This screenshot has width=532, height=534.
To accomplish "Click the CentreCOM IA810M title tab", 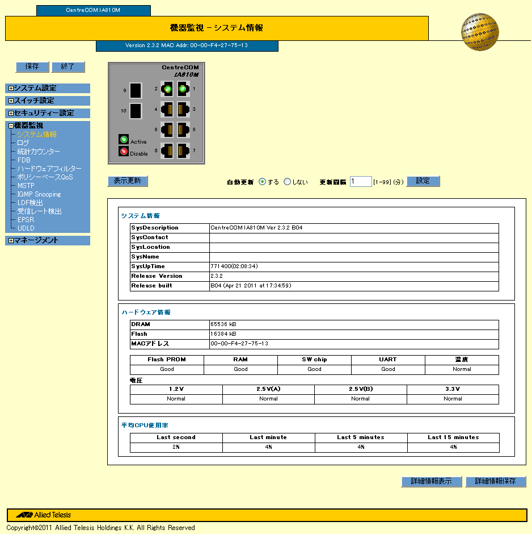I will point(93,10).
